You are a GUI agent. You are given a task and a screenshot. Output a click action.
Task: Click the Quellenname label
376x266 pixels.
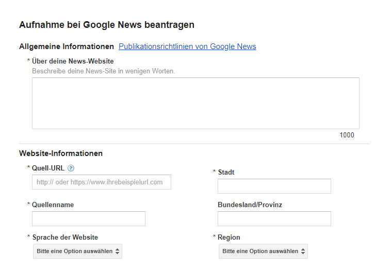click(53, 205)
